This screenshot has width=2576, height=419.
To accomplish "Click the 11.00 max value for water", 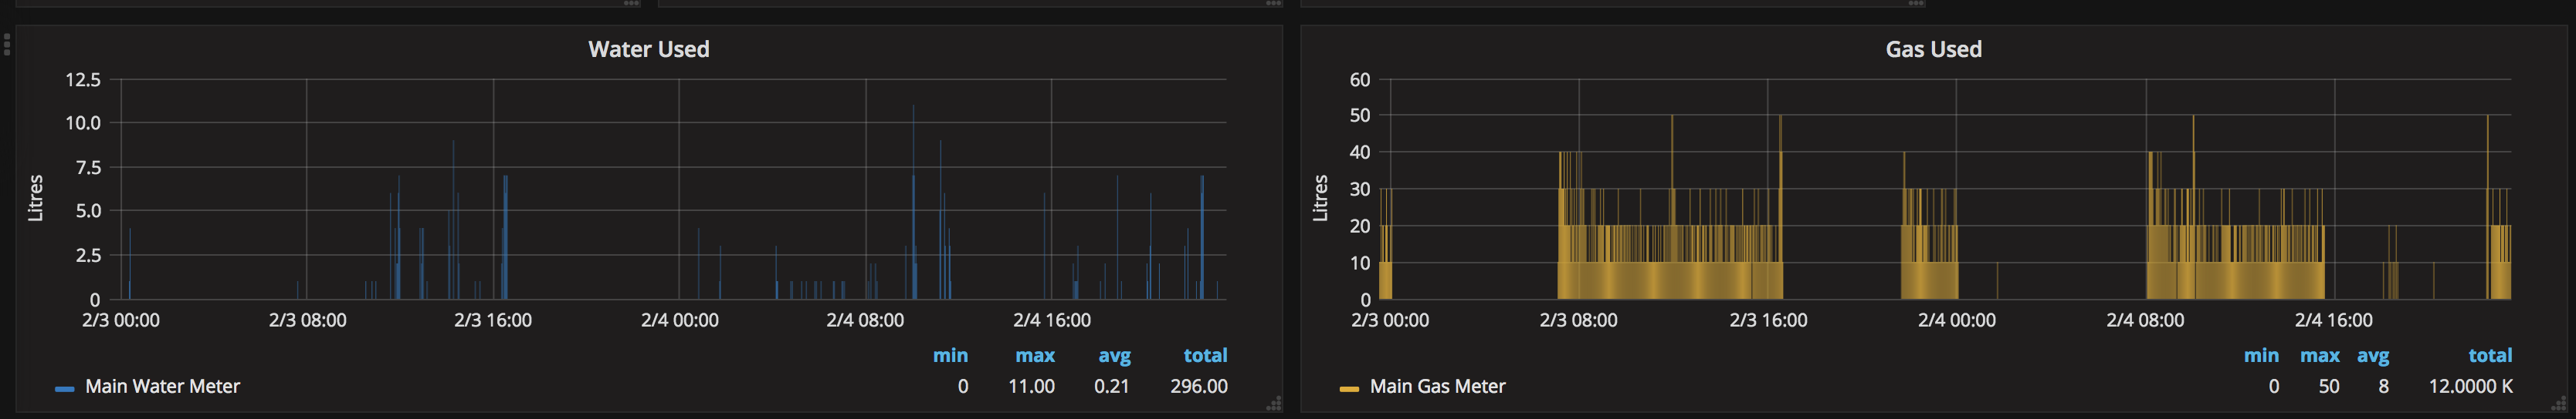I will tap(1031, 386).
